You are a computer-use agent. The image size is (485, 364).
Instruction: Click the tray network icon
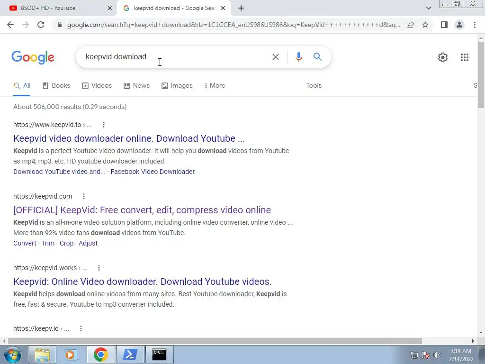414,355
